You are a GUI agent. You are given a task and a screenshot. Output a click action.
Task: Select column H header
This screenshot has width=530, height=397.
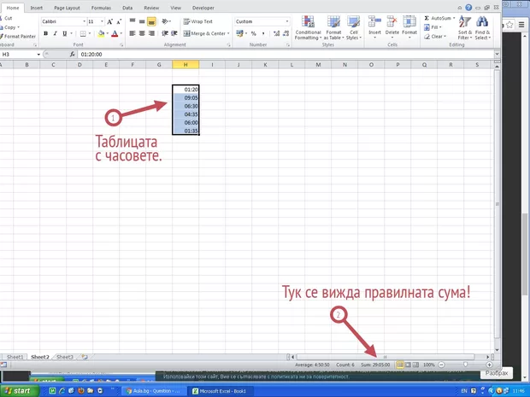tap(185, 65)
